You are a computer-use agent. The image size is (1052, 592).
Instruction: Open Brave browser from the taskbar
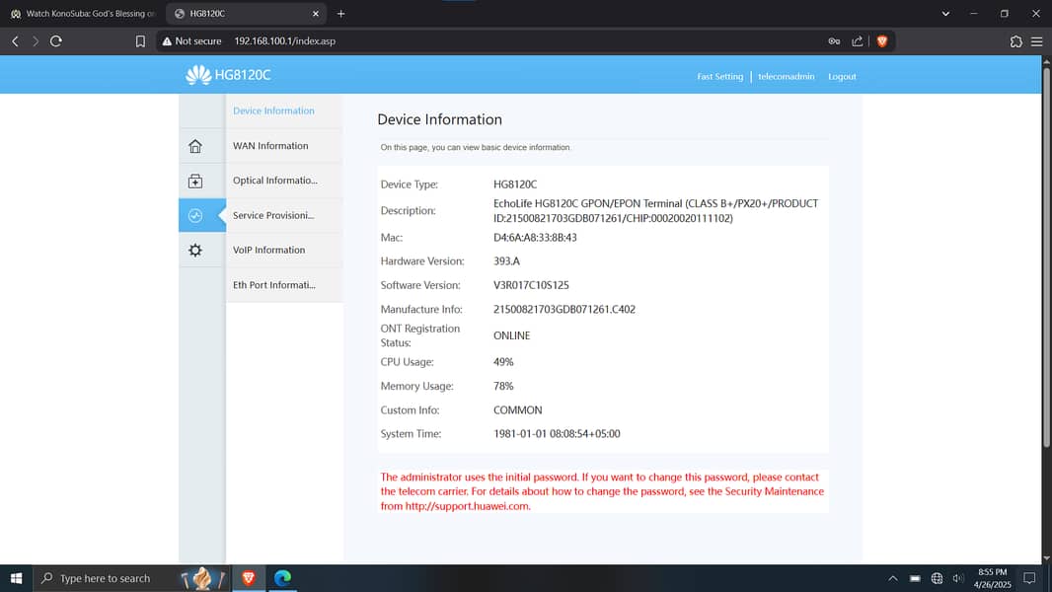pos(249,578)
